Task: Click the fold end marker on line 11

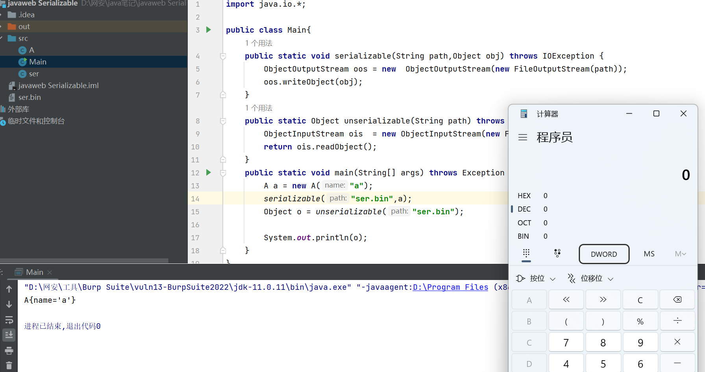Action: point(223,160)
